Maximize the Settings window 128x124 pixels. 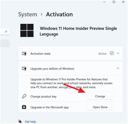click(114, 2)
